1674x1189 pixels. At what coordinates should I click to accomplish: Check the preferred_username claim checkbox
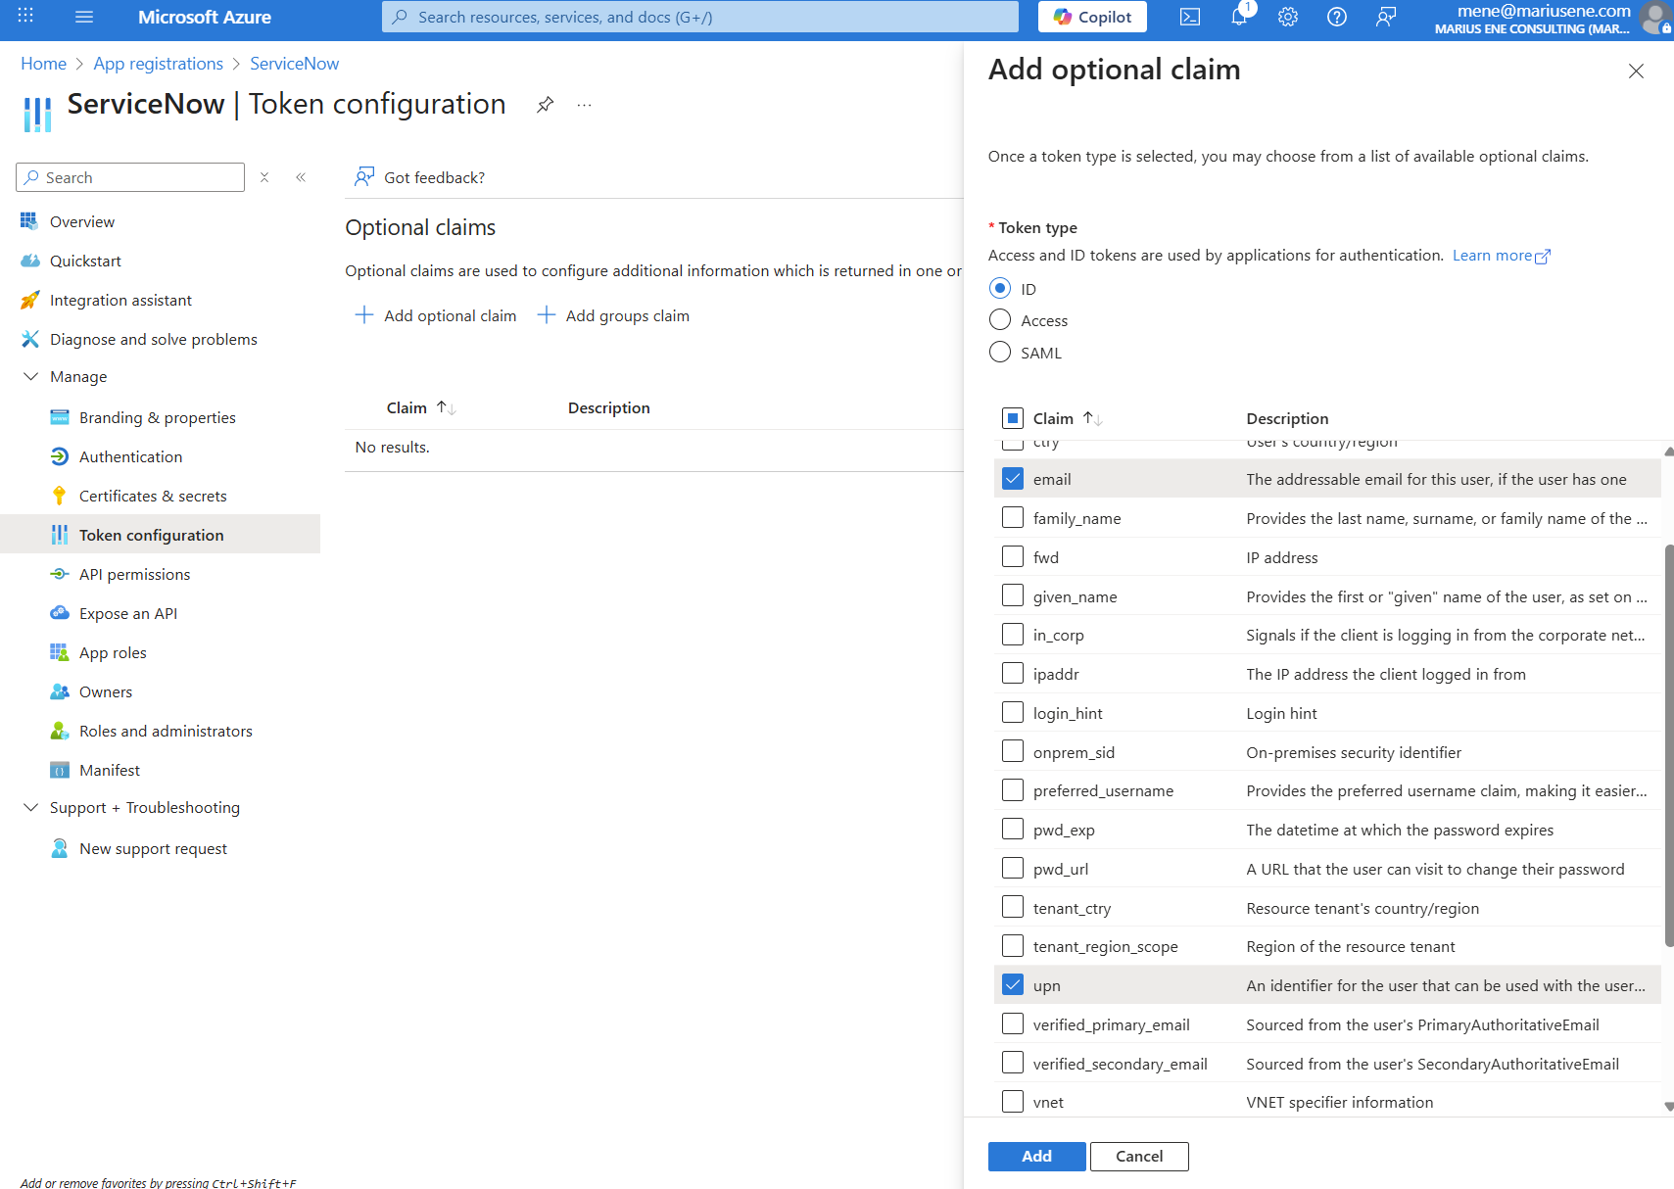(x=1013, y=790)
